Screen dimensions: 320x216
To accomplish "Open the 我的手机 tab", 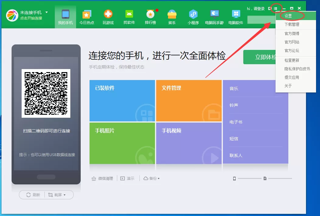I will 65,17.
